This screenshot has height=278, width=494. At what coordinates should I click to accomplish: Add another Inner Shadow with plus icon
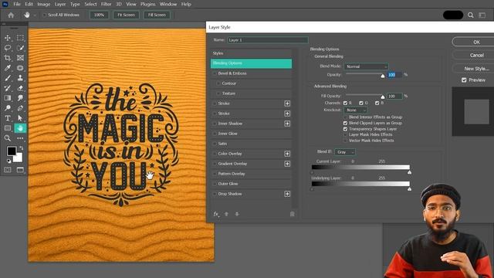[287, 124]
